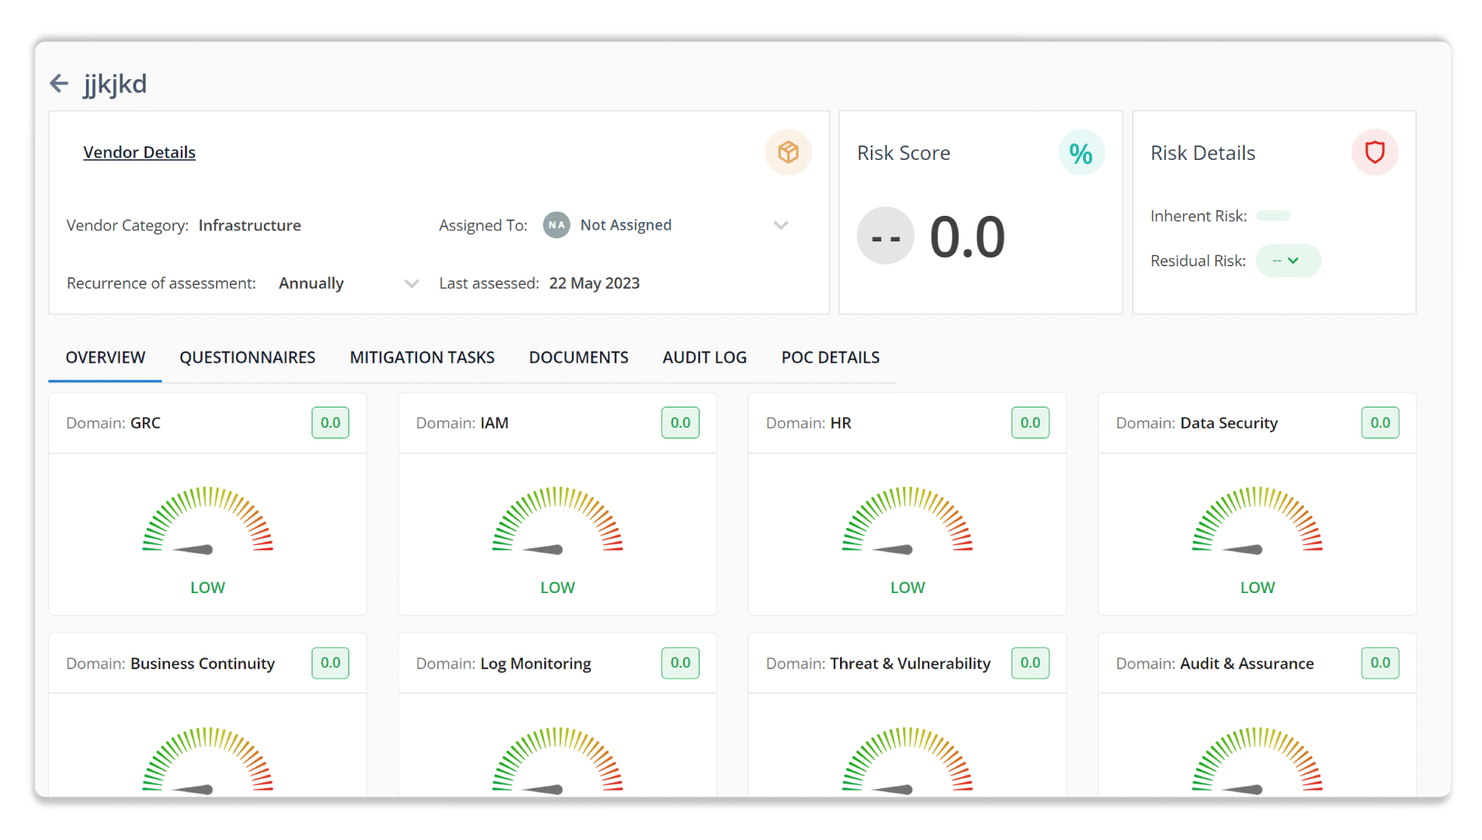The height and width of the screenshot is (840, 1482).
Task: Click the Inherent Risk indicator pill
Action: pyautogui.click(x=1273, y=216)
